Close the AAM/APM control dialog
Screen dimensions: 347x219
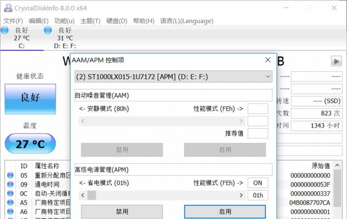tap(268, 60)
